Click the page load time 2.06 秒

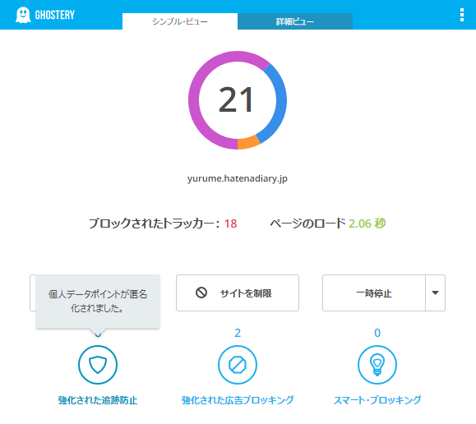coord(367,224)
